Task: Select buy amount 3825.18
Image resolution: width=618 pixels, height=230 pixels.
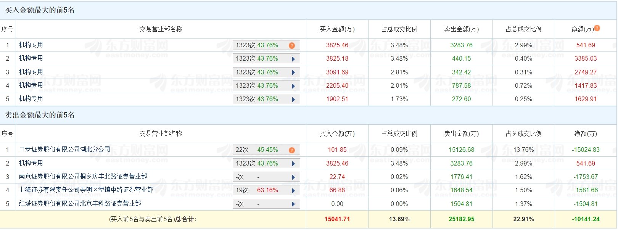Action: click(337, 58)
